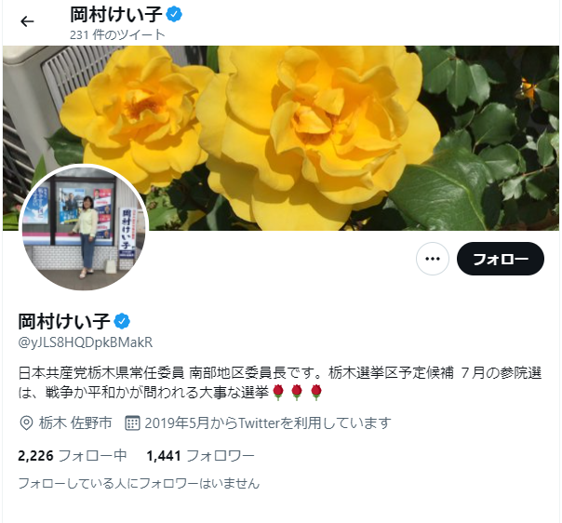Open the three-dot more options menu
This screenshot has width=562, height=523.
(433, 259)
